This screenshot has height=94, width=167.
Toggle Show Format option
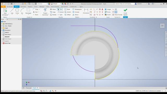point(117,15)
